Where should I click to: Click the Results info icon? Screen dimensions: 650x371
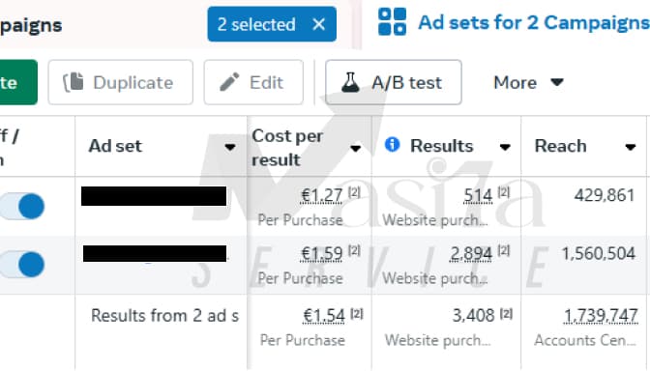click(392, 145)
